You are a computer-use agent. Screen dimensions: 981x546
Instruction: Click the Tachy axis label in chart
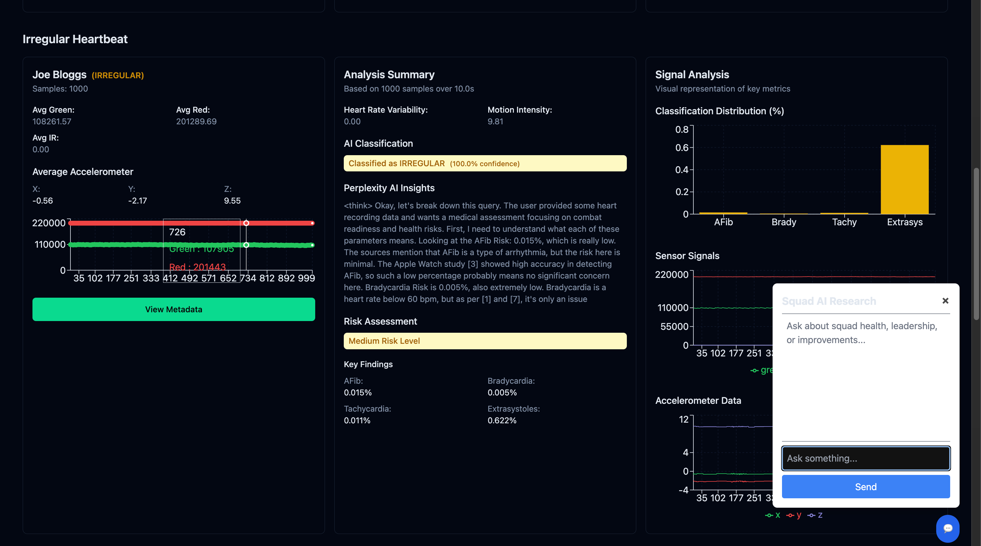pyautogui.click(x=844, y=222)
